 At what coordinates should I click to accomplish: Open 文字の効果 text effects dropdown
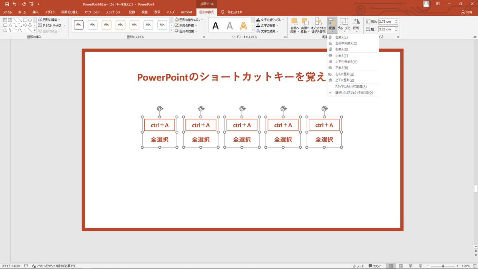(268, 31)
